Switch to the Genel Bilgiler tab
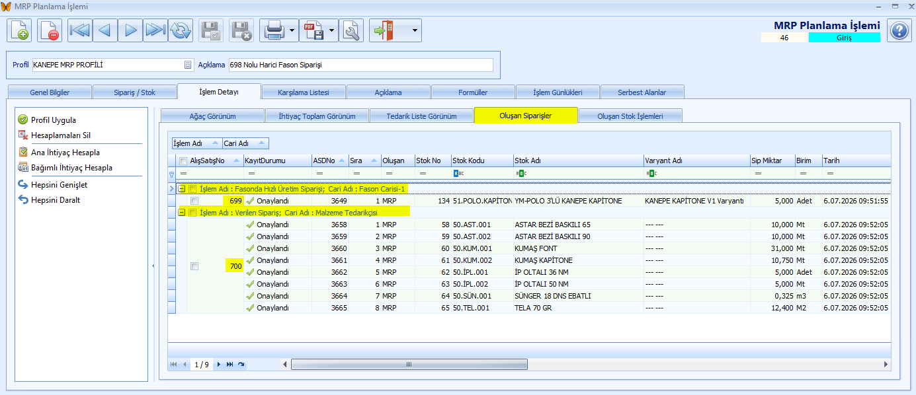Image resolution: width=916 pixels, height=395 pixels. 50,92
